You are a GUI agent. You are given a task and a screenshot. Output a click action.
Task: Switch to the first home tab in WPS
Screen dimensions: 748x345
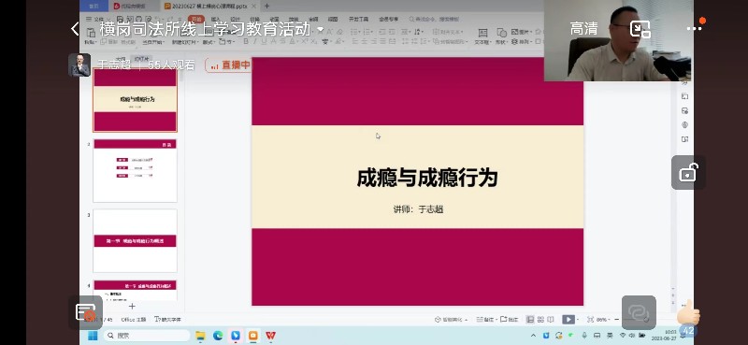(x=94, y=7)
